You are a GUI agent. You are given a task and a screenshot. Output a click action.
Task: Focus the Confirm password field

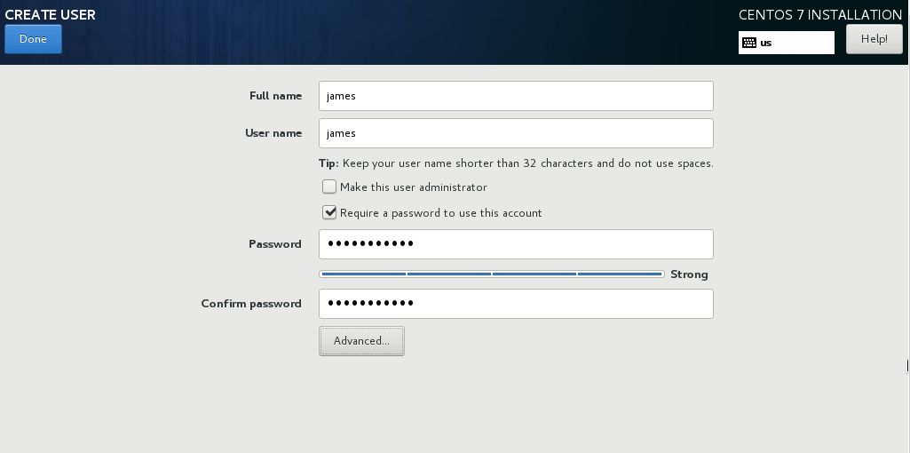coord(516,304)
